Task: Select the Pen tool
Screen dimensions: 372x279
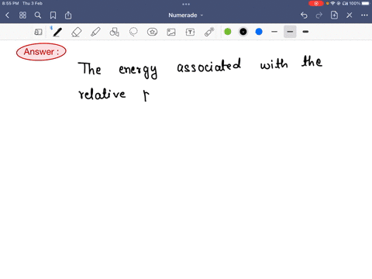Action: (57, 32)
